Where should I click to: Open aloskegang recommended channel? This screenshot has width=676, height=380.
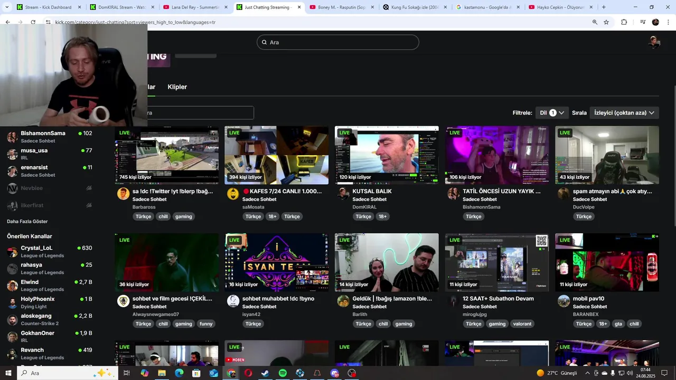click(50, 319)
